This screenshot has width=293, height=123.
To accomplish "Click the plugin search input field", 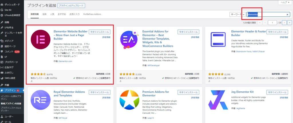I will tap(268, 15).
